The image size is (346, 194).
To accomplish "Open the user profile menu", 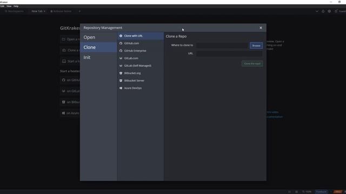I will click(340, 11).
